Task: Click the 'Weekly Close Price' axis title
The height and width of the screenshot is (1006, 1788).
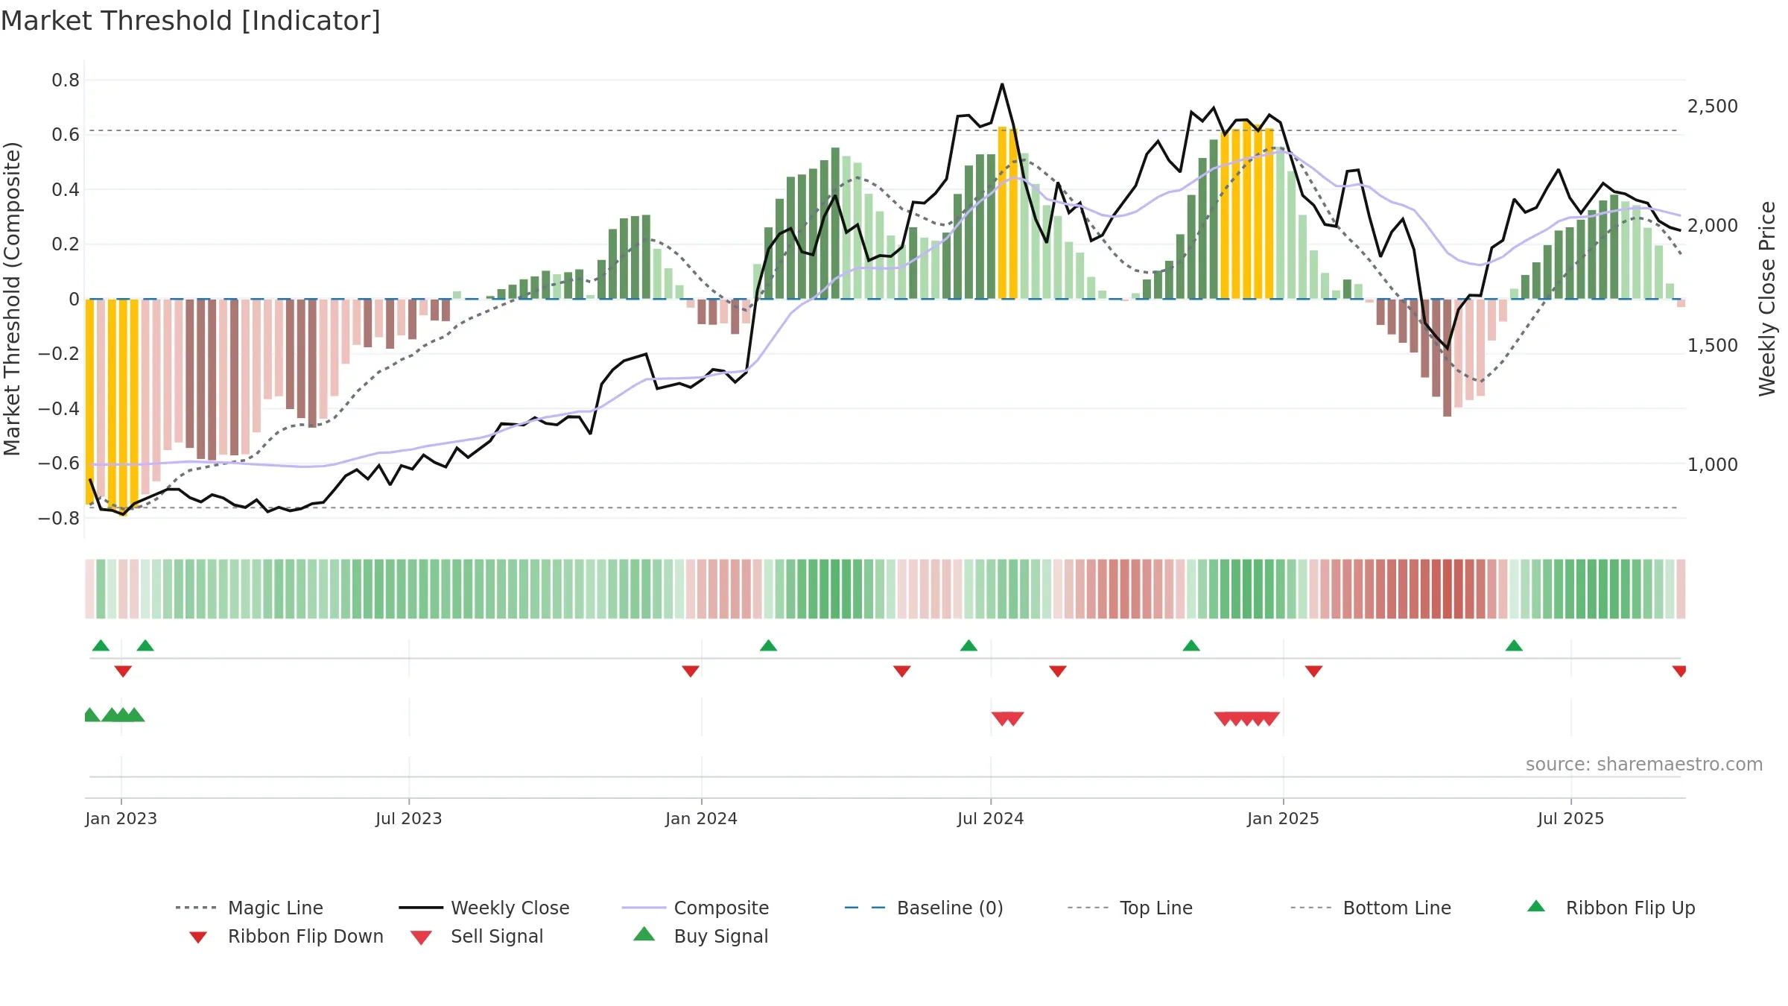Action: pyautogui.click(x=1767, y=299)
